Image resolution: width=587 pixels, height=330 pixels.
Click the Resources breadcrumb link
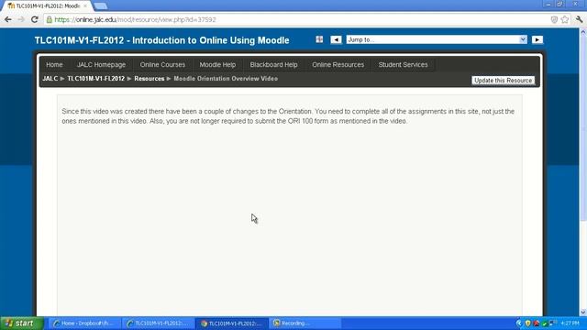click(149, 79)
